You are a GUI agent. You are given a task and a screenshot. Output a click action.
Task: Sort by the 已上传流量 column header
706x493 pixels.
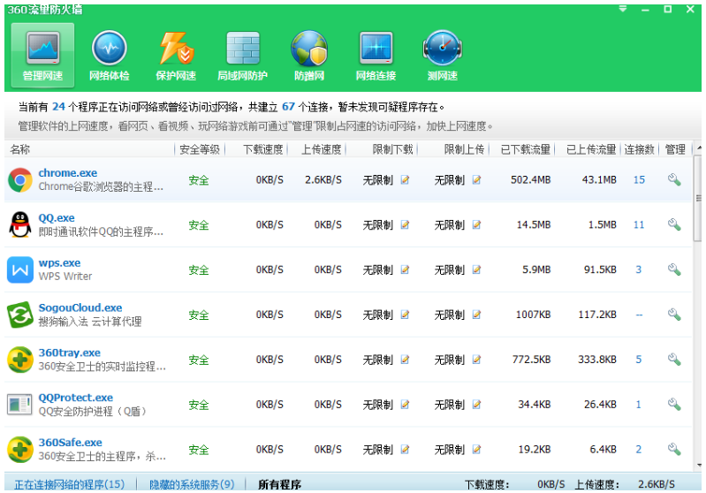591,149
